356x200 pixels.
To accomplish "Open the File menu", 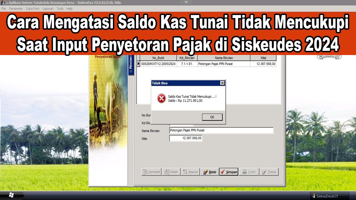I will point(4,9).
